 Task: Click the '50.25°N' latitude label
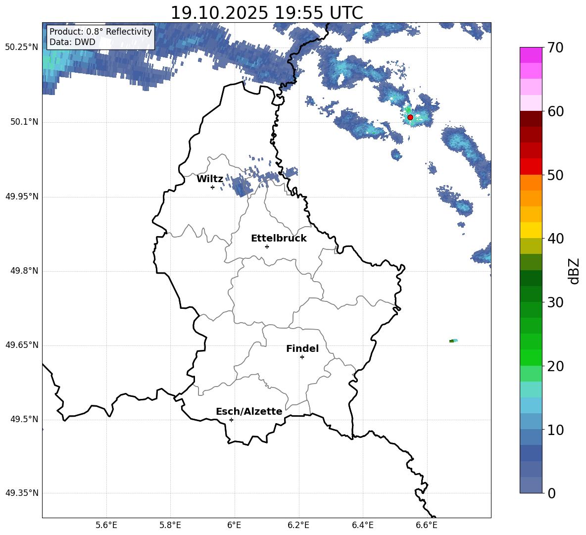pos(22,48)
